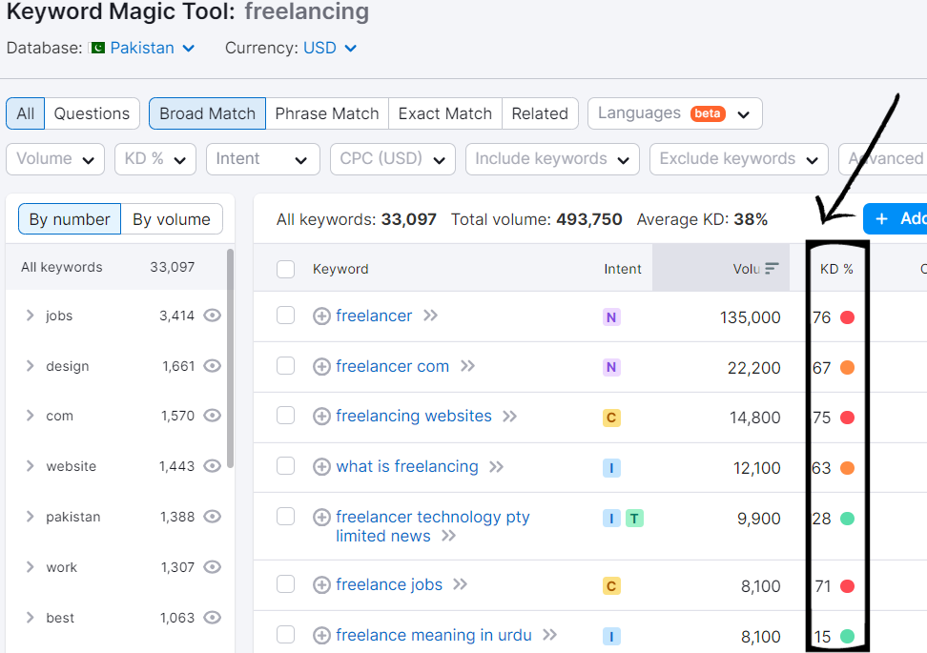Click the red KD indicator dot for 'freelancer'
The width and height of the screenshot is (927, 653).
click(847, 317)
